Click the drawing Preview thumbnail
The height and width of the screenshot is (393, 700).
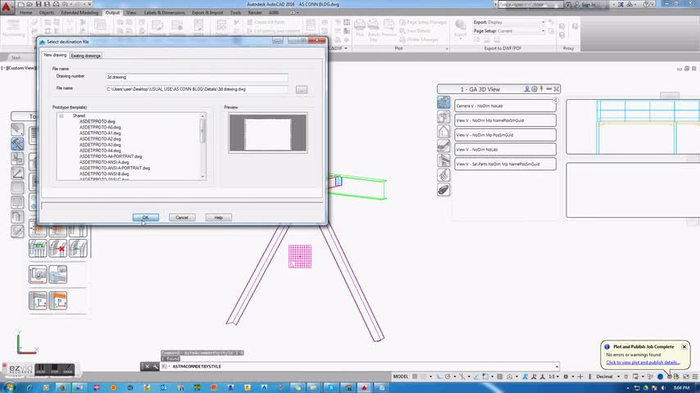pos(268,133)
